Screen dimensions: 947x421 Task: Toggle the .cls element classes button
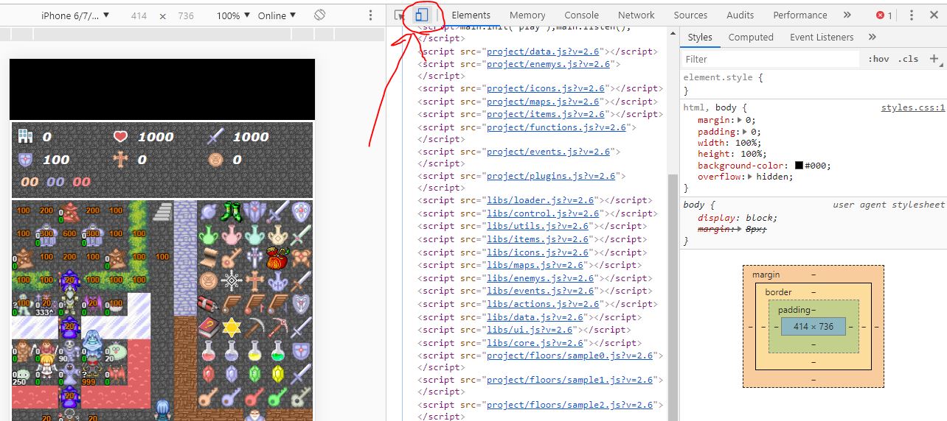click(x=909, y=59)
